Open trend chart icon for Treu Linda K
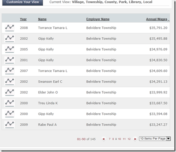The image size is (176, 152). [9, 103]
